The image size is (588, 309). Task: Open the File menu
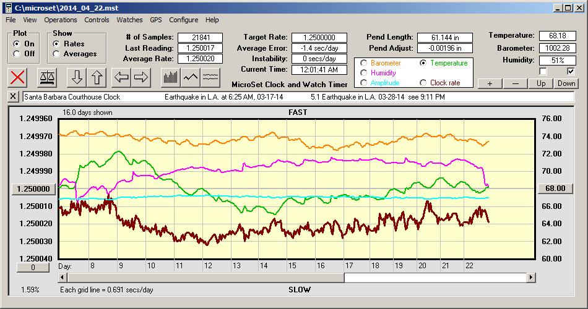(11, 20)
